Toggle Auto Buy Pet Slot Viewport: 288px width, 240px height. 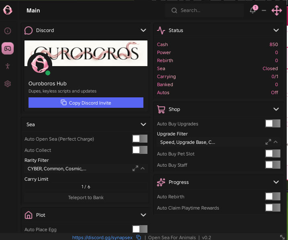273,153
